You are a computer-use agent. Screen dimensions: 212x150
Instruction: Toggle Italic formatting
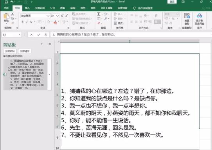click(27, 22)
